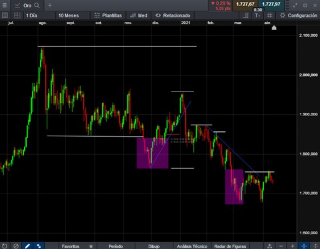Screen dimensions: 320x249
Task: Open the text tool Tт icon
Action: [257, 15]
